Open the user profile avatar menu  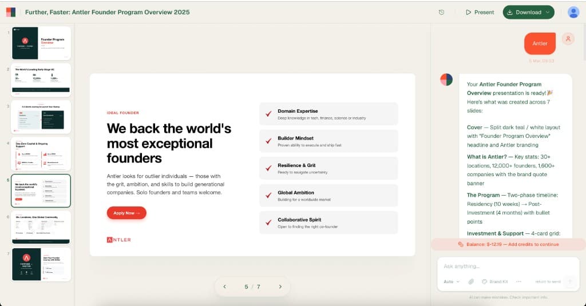(x=573, y=13)
